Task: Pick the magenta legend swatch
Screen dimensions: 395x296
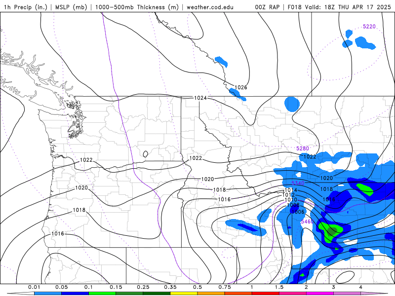Action: [x=320, y=294]
